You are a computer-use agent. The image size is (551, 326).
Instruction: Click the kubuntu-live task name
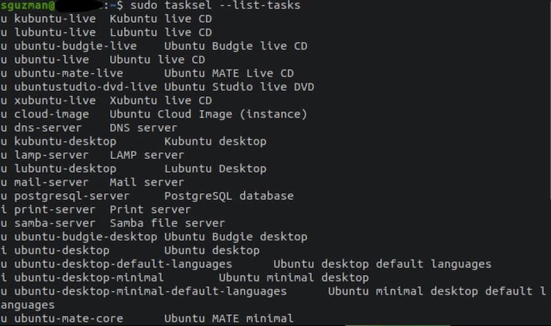click(55, 19)
